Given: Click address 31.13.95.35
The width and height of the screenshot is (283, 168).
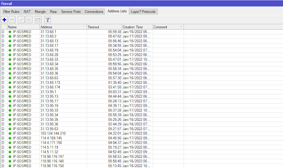Looking at the screenshot, I should coord(49,119).
